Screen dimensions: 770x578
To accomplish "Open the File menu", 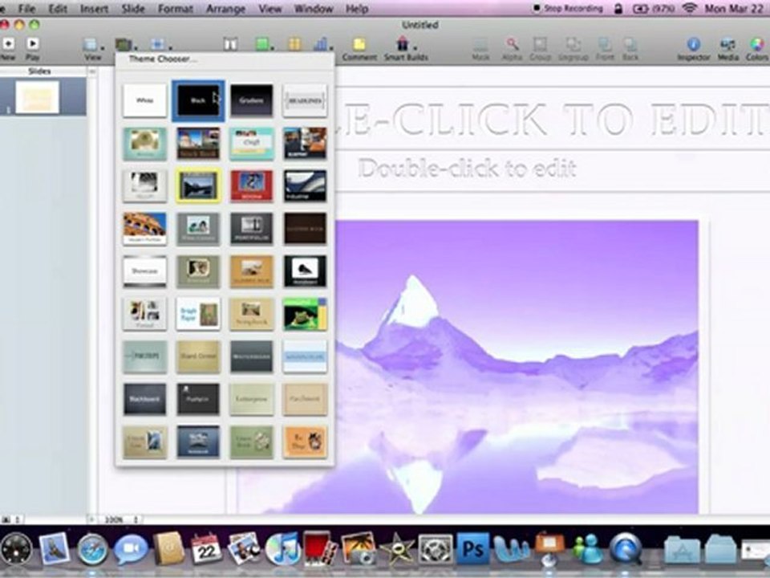I will pyautogui.click(x=27, y=9).
